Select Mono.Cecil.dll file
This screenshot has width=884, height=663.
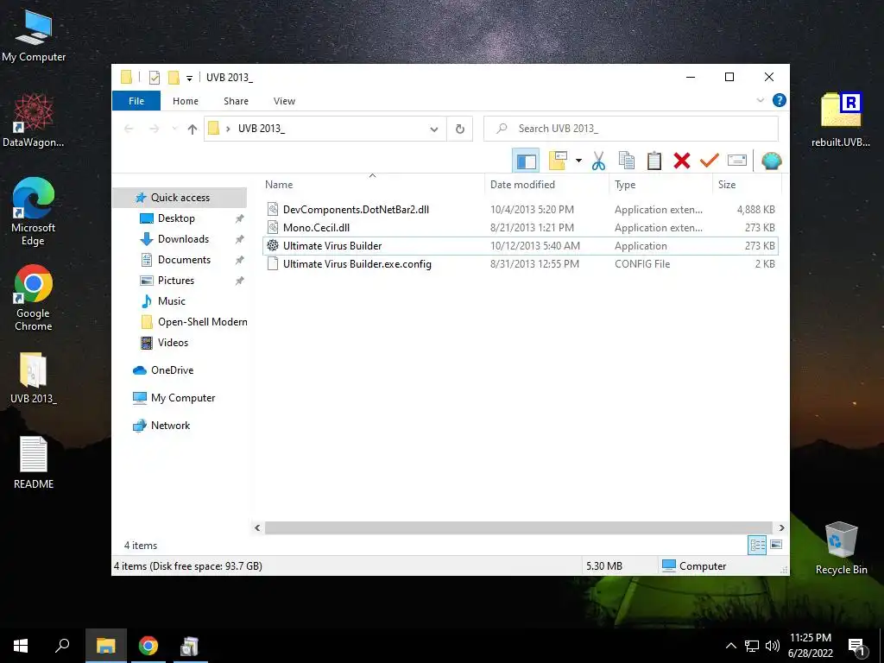pyautogui.click(x=520, y=228)
